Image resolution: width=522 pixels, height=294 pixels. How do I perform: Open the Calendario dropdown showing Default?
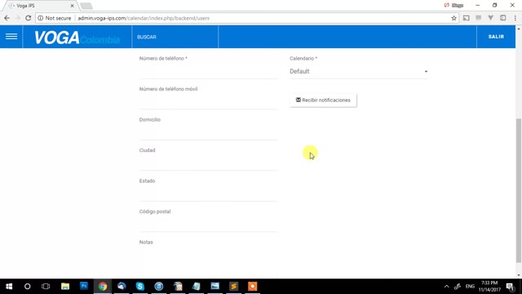click(x=359, y=71)
